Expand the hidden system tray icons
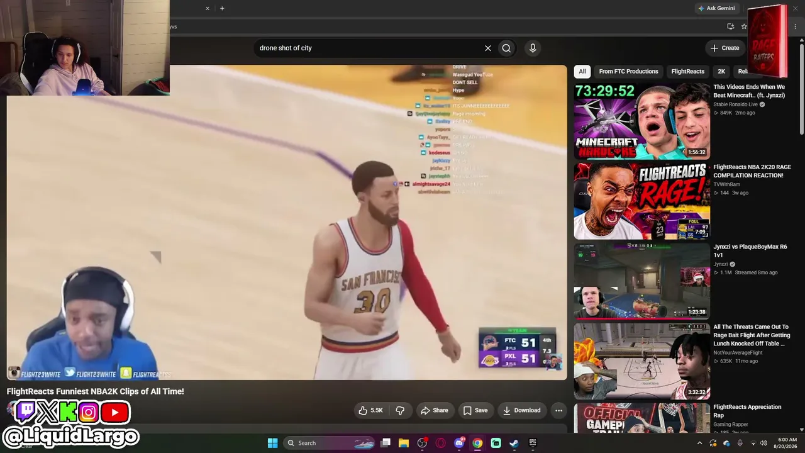The height and width of the screenshot is (453, 805). 699,443
